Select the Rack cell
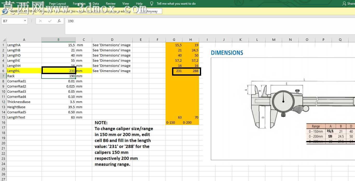The image size is (355, 181). pyautogui.click(x=24, y=76)
